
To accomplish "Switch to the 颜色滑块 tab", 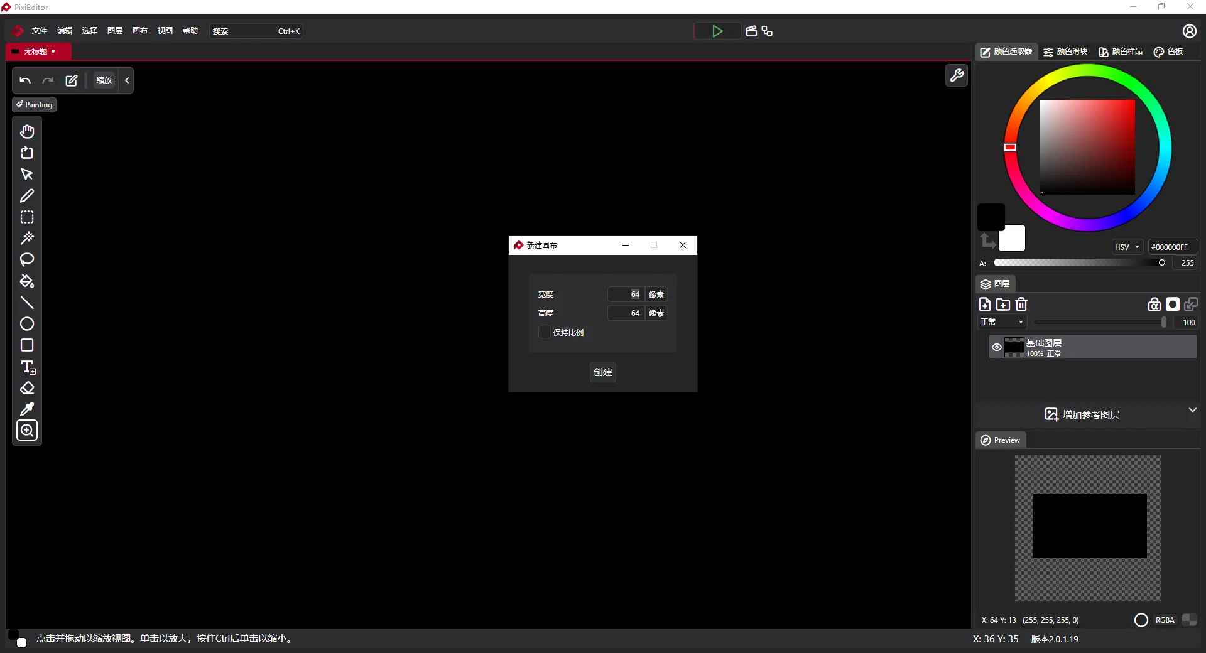I will (1065, 51).
